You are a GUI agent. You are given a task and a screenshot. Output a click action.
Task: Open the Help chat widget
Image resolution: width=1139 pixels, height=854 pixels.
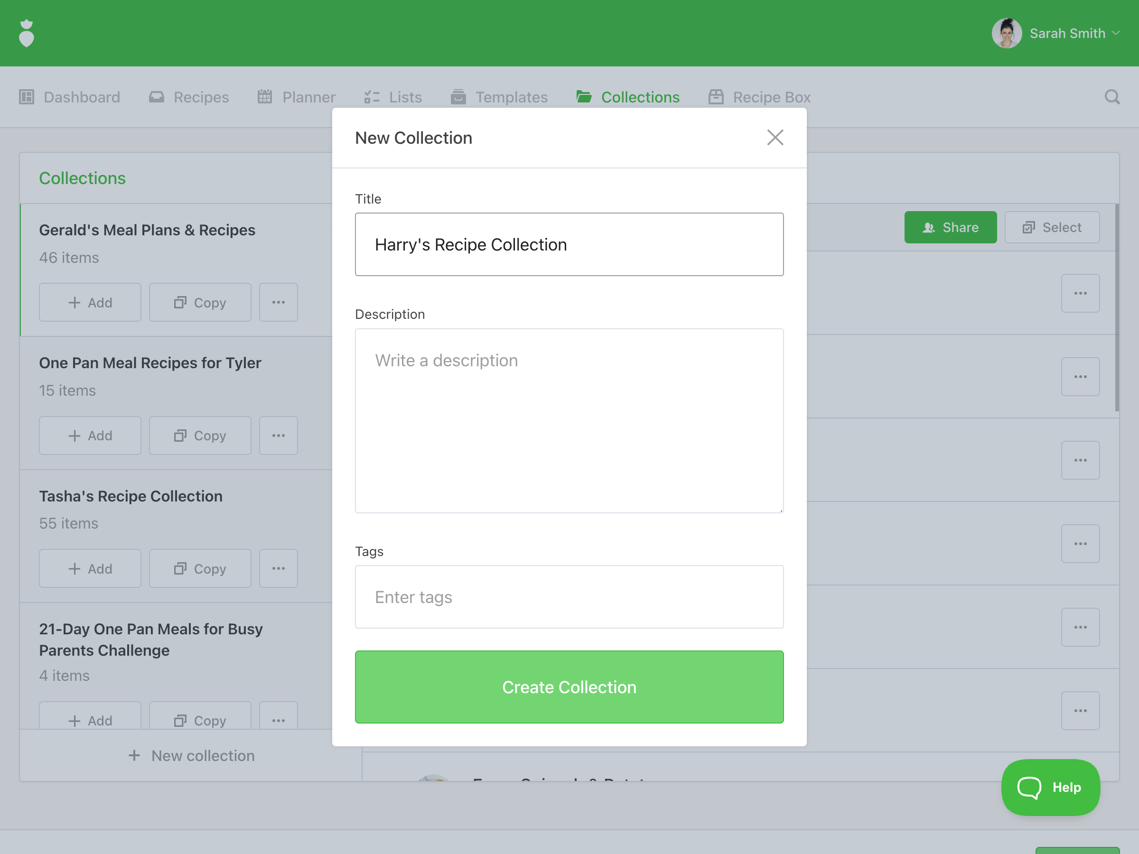[1050, 787]
